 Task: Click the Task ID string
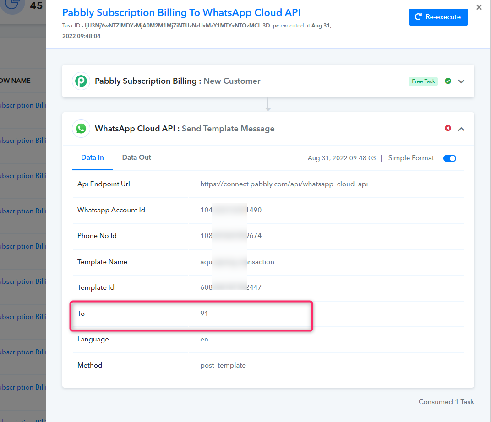[x=182, y=26]
